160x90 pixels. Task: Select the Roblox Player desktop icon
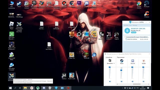(11, 25)
